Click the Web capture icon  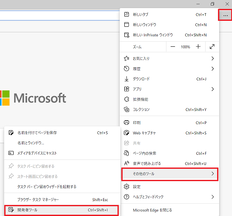[x=126, y=133]
